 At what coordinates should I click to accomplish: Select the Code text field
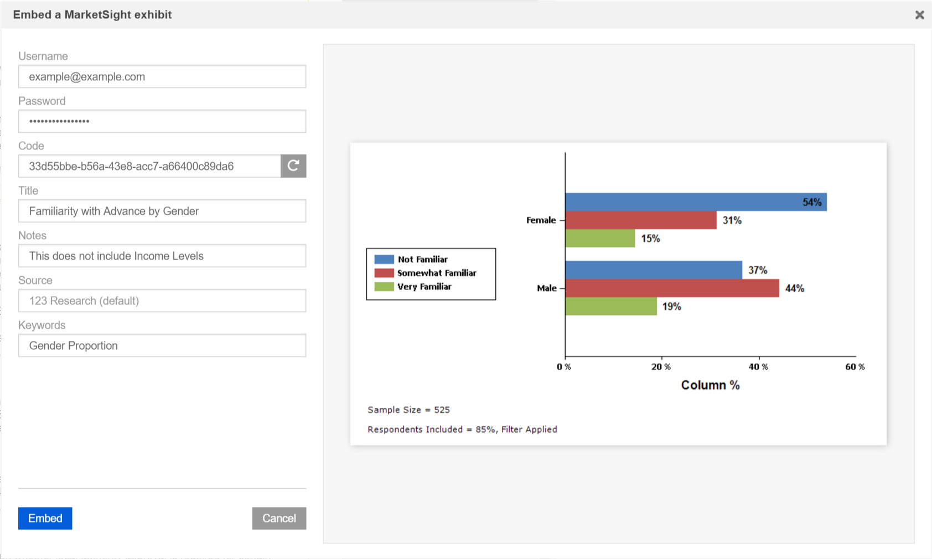pos(149,166)
